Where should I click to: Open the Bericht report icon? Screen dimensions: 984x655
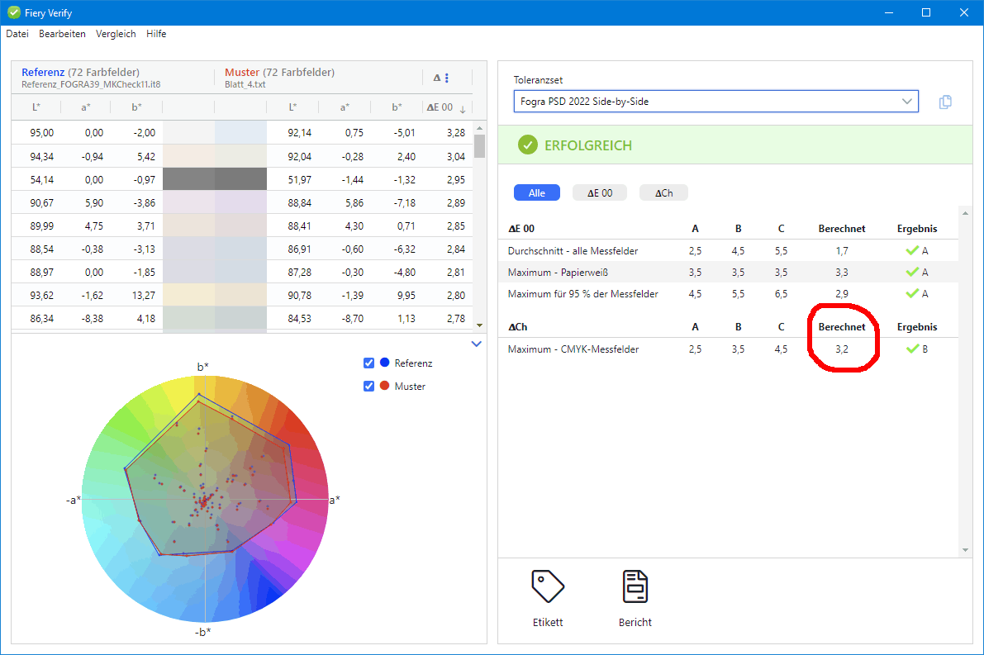[635, 586]
